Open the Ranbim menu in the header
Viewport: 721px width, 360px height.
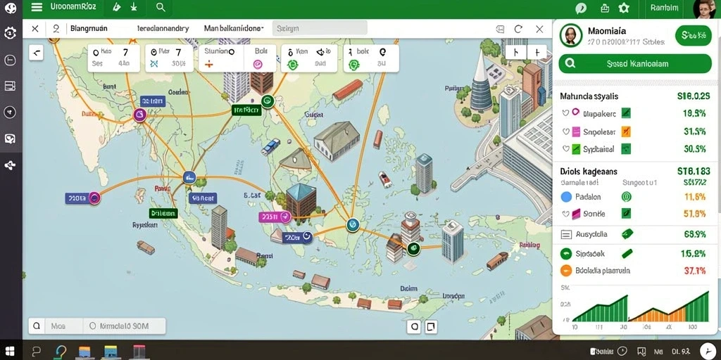[x=665, y=8]
